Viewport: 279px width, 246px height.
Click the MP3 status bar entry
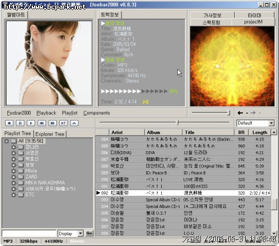(x=8, y=241)
